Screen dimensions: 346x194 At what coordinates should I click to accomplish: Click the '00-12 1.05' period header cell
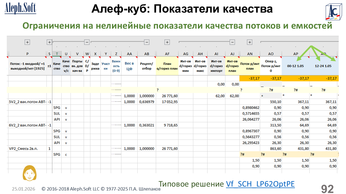295,66
